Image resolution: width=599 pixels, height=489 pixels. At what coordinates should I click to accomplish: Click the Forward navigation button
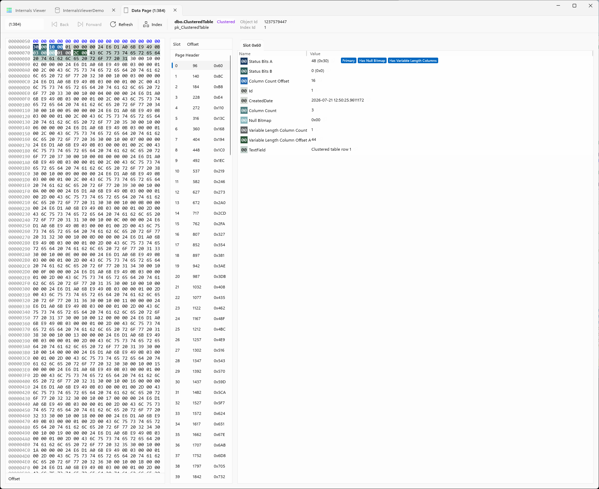(90, 24)
